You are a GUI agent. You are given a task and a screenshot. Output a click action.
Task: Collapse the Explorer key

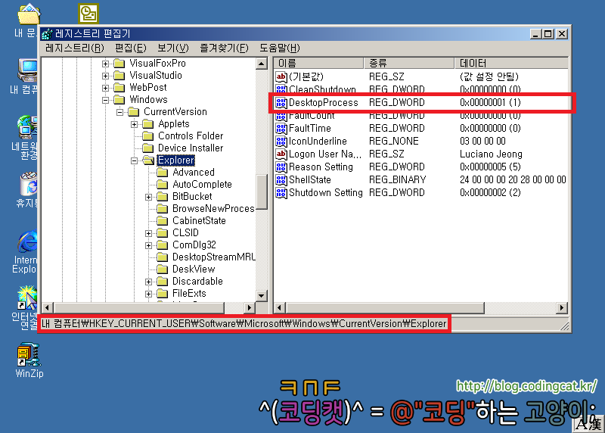coord(134,160)
